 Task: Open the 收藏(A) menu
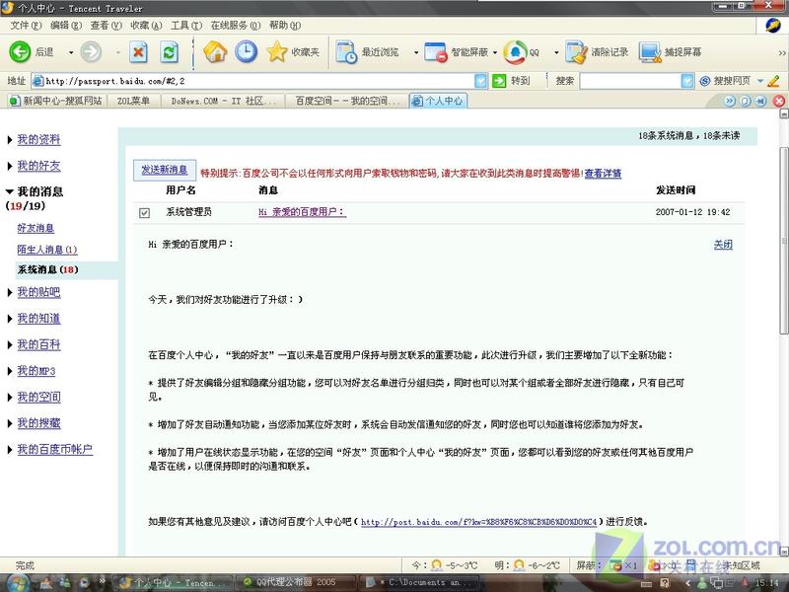(x=146, y=26)
